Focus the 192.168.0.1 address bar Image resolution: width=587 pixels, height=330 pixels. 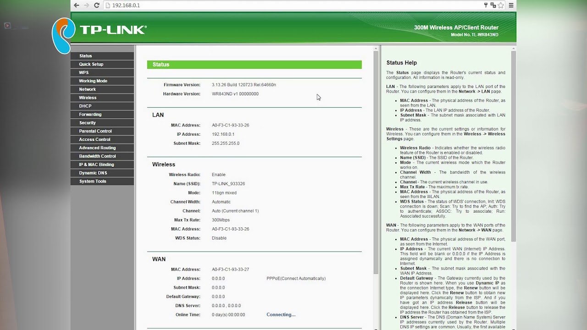point(293,5)
